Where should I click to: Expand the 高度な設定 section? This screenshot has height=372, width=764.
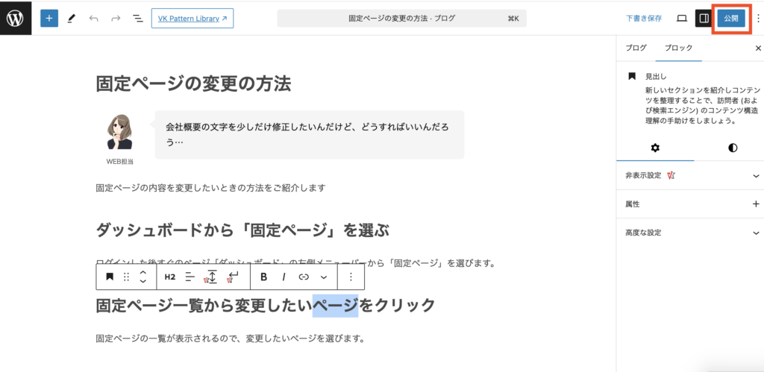coord(756,233)
